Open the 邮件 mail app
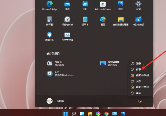The image size is (166, 116). (x=67, y=6)
